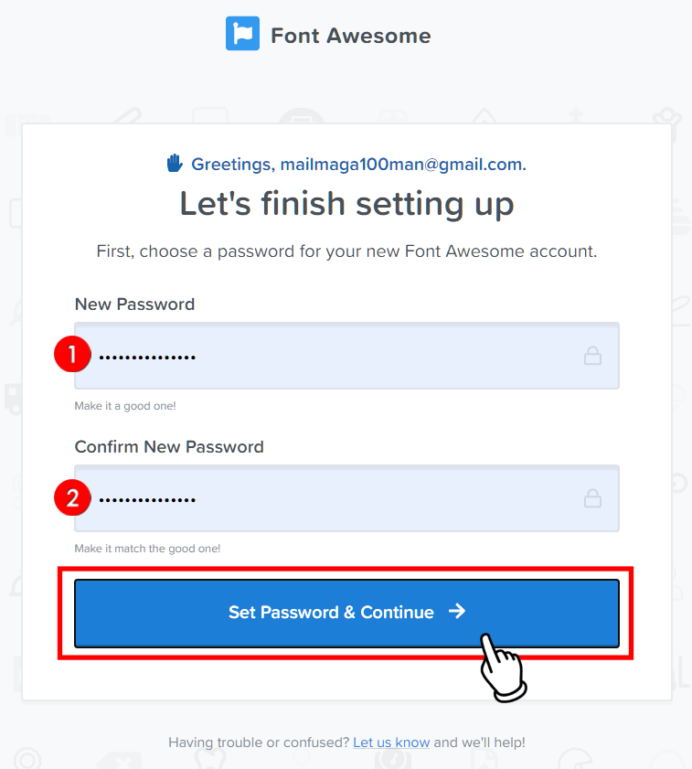
Task: Click the 'Let's finish setting up' heading
Action: pyautogui.click(x=346, y=204)
